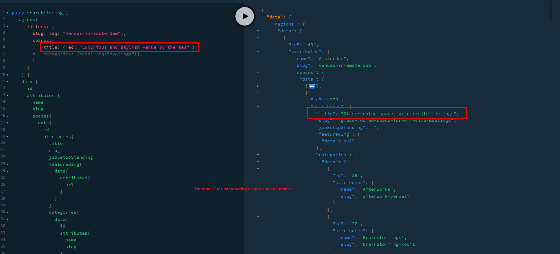
Task: Fold the categories block on line 30
Action: click(7, 212)
